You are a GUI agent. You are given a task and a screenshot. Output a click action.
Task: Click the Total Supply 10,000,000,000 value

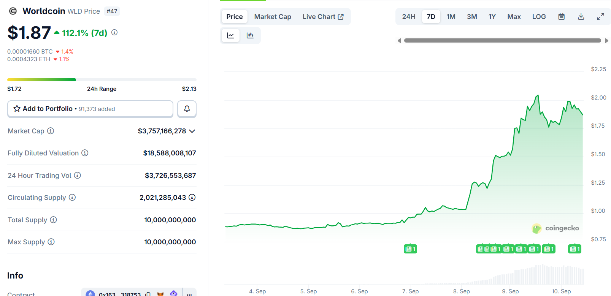pos(170,220)
